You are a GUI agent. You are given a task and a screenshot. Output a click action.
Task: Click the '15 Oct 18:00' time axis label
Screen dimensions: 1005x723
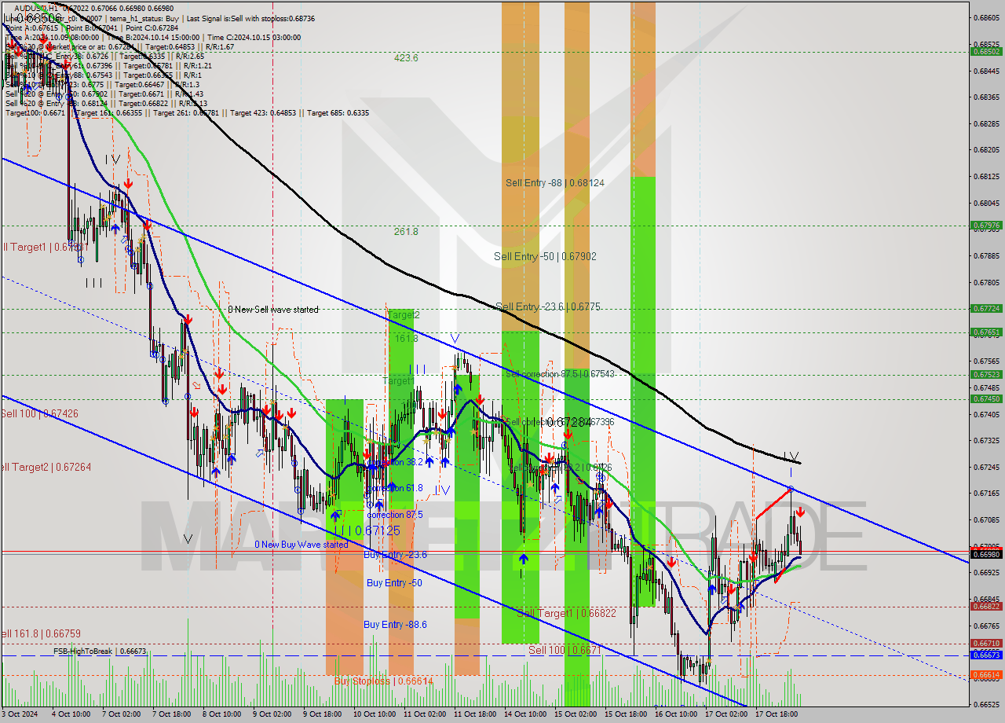(626, 714)
